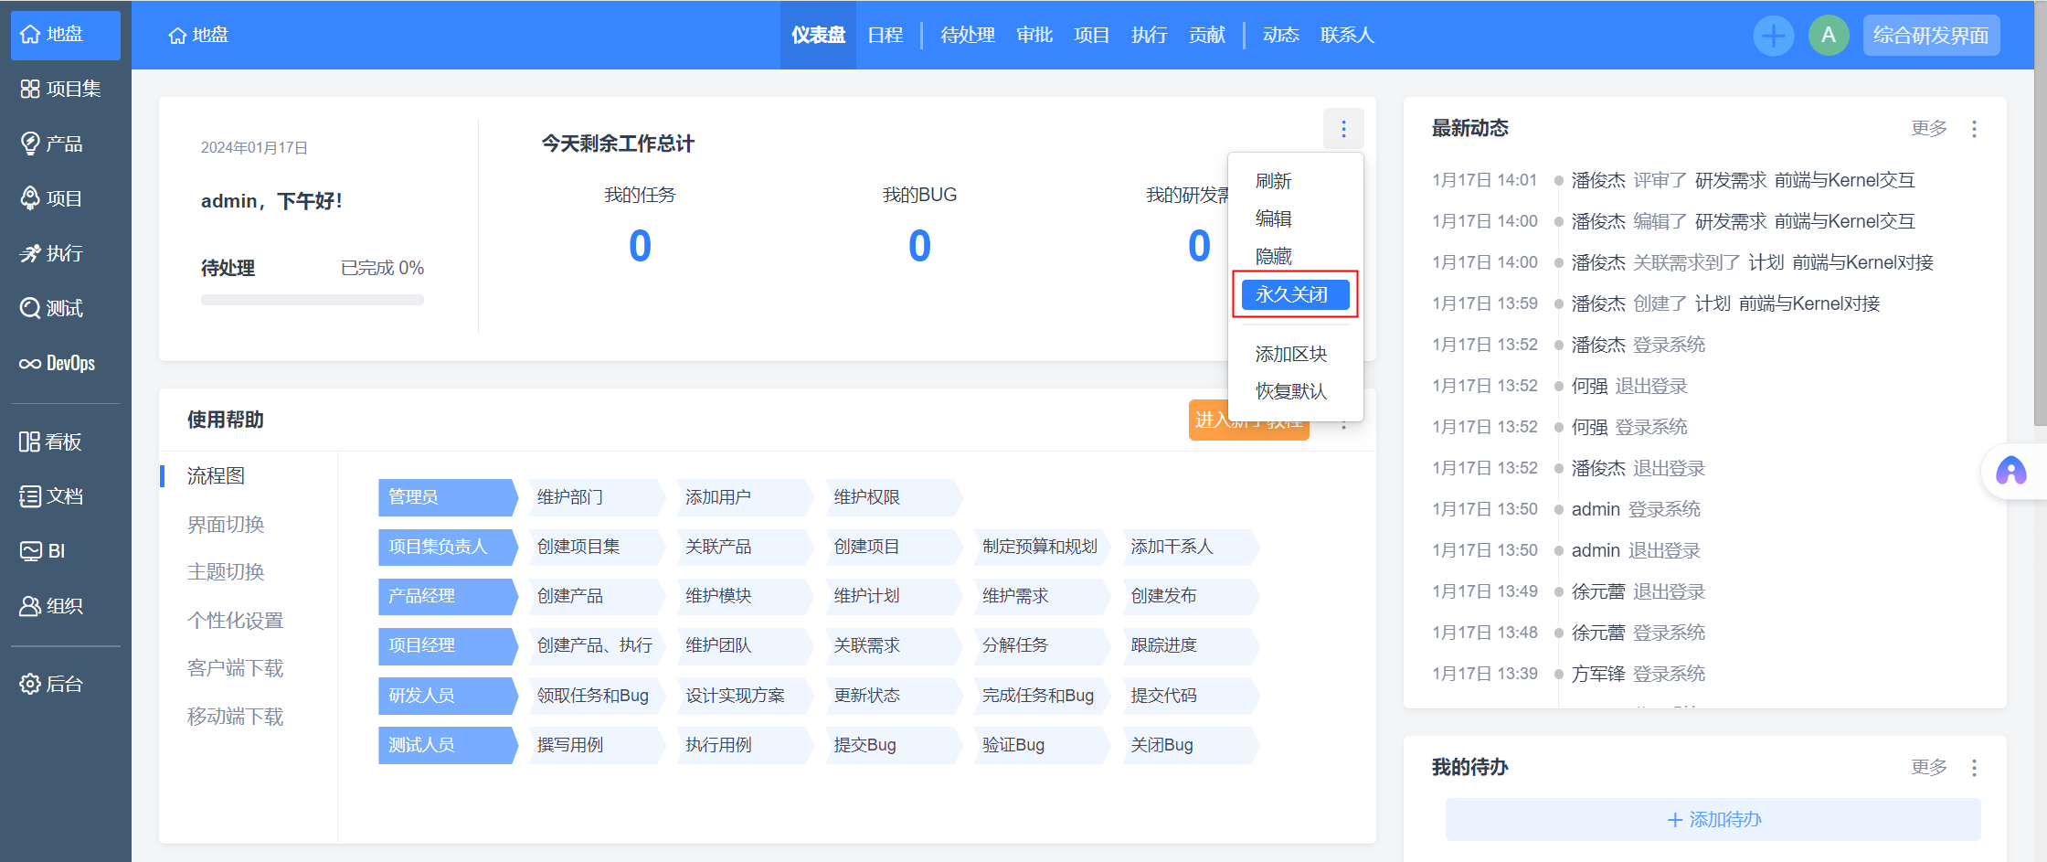
Task: Click 更多 link in 最新动态
Action: [1928, 129]
